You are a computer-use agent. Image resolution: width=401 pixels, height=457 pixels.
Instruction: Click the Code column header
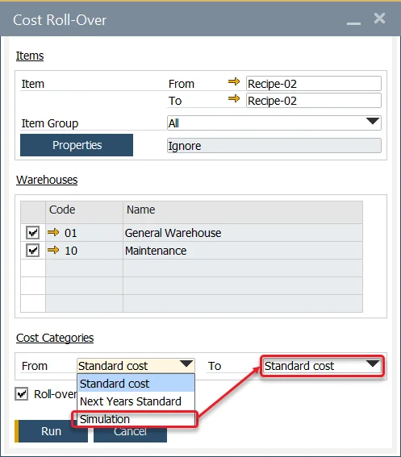pyautogui.click(x=85, y=212)
